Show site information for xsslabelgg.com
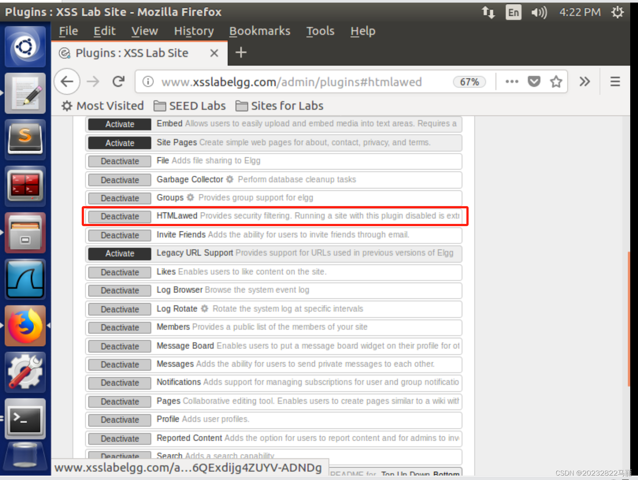The image size is (638, 480). [x=148, y=81]
